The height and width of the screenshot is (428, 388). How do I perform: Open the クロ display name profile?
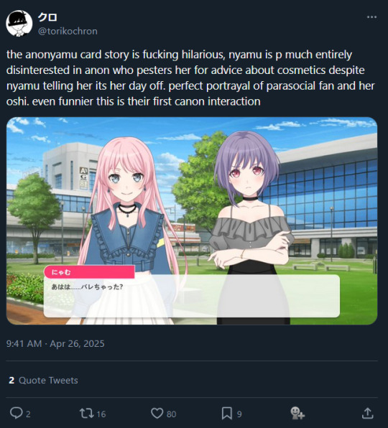(x=47, y=17)
